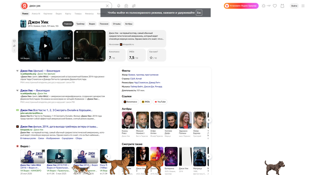Screen dimensions: 311x175
Task: Open Алфи Аллен actor photo
Action: point(157,120)
